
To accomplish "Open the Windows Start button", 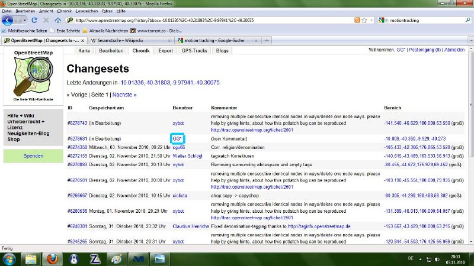I will (x=9, y=259).
